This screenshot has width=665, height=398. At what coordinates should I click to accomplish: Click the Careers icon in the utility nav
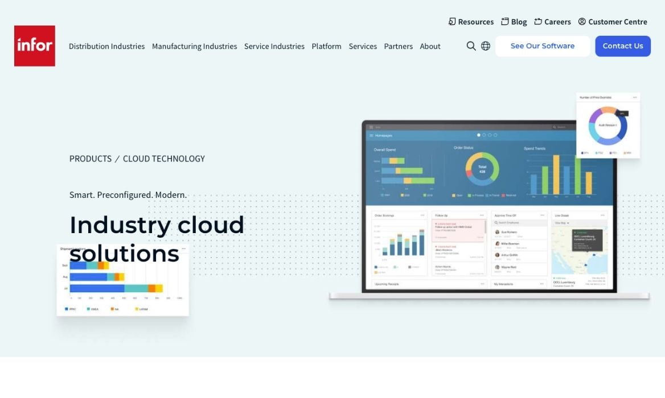pos(537,22)
